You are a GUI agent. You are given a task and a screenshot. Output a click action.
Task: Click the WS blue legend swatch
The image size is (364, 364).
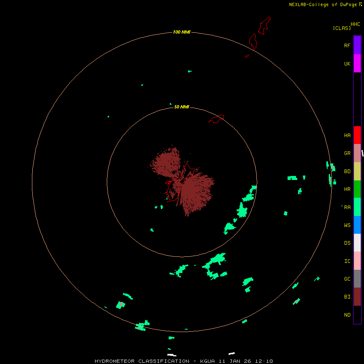(357, 225)
